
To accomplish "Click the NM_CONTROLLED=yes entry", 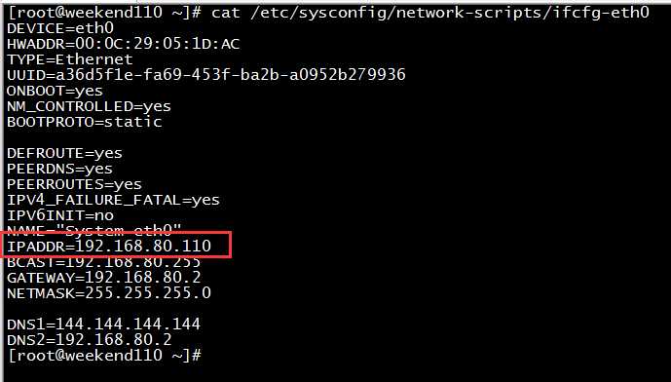I will click(89, 106).
